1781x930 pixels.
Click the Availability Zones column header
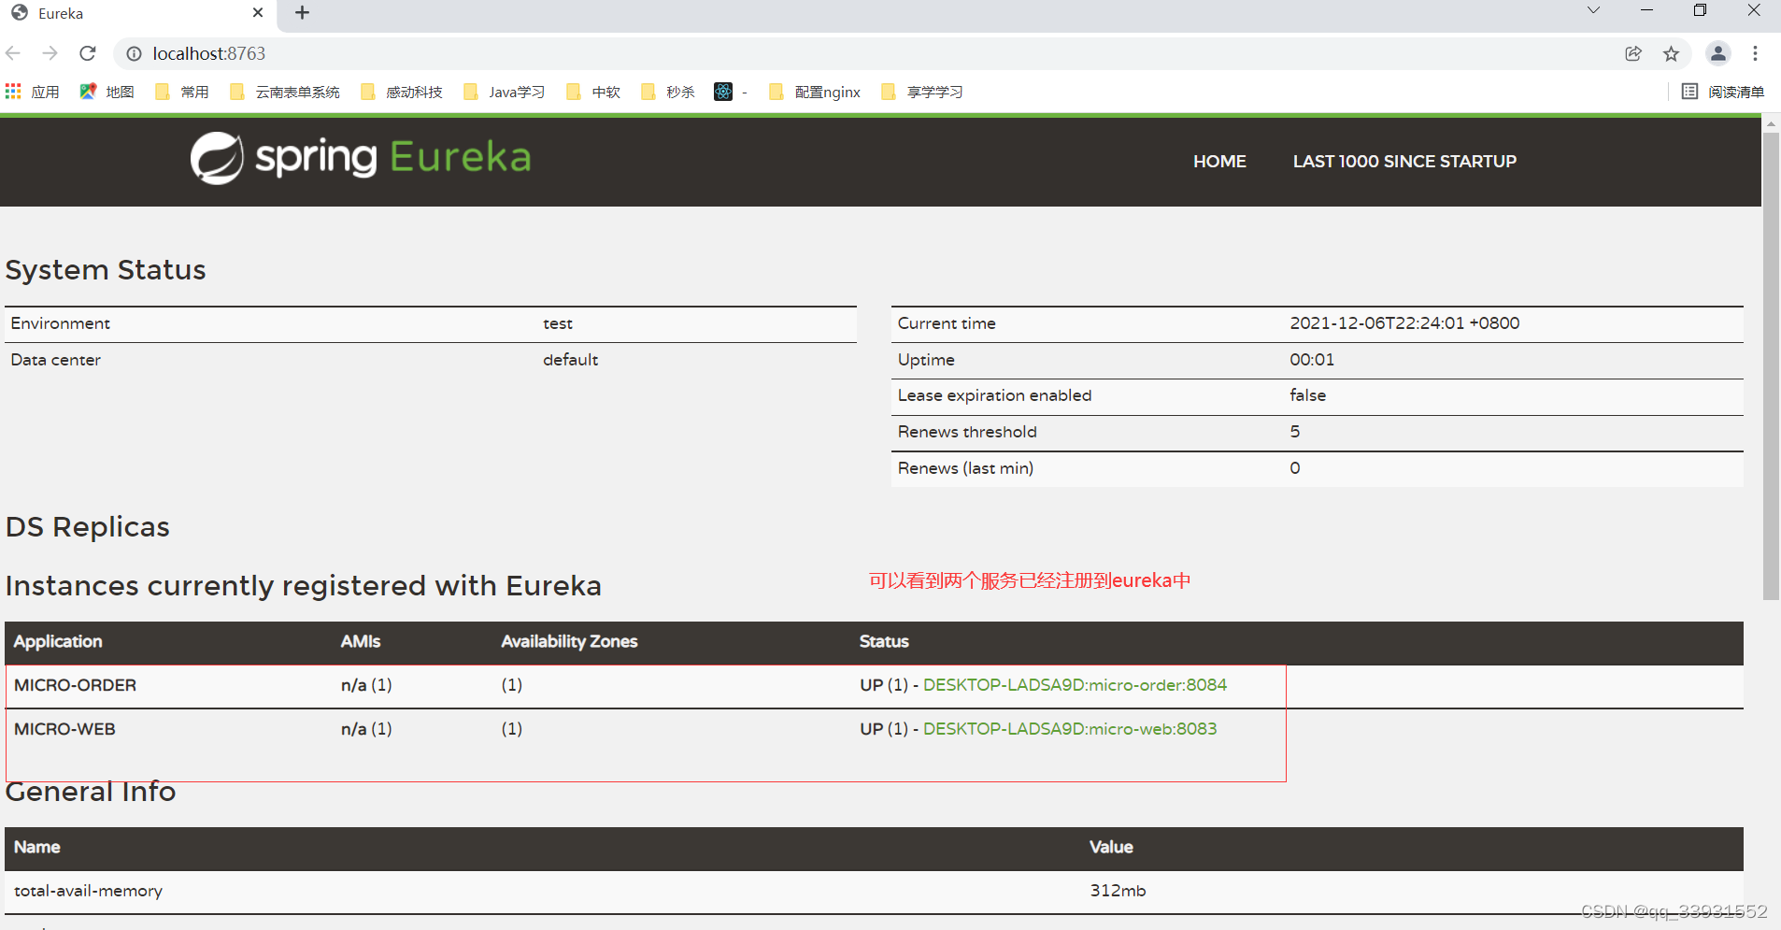tap(569, 641)
